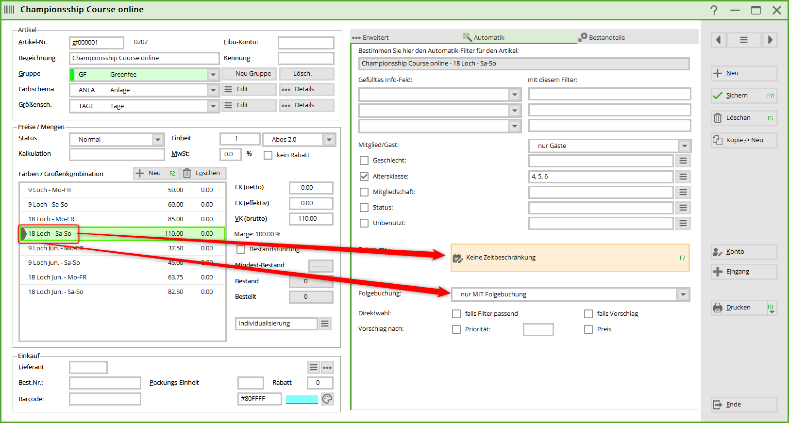This screenshot has height=423, width=789.
Task: Click the next record arrow icon
Action: click(x=770, y=40)
